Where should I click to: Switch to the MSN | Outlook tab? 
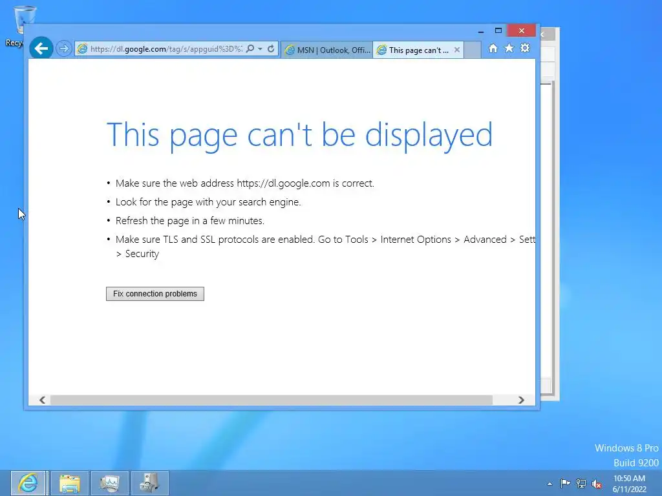pyautogui.click(x=327, y=50)
